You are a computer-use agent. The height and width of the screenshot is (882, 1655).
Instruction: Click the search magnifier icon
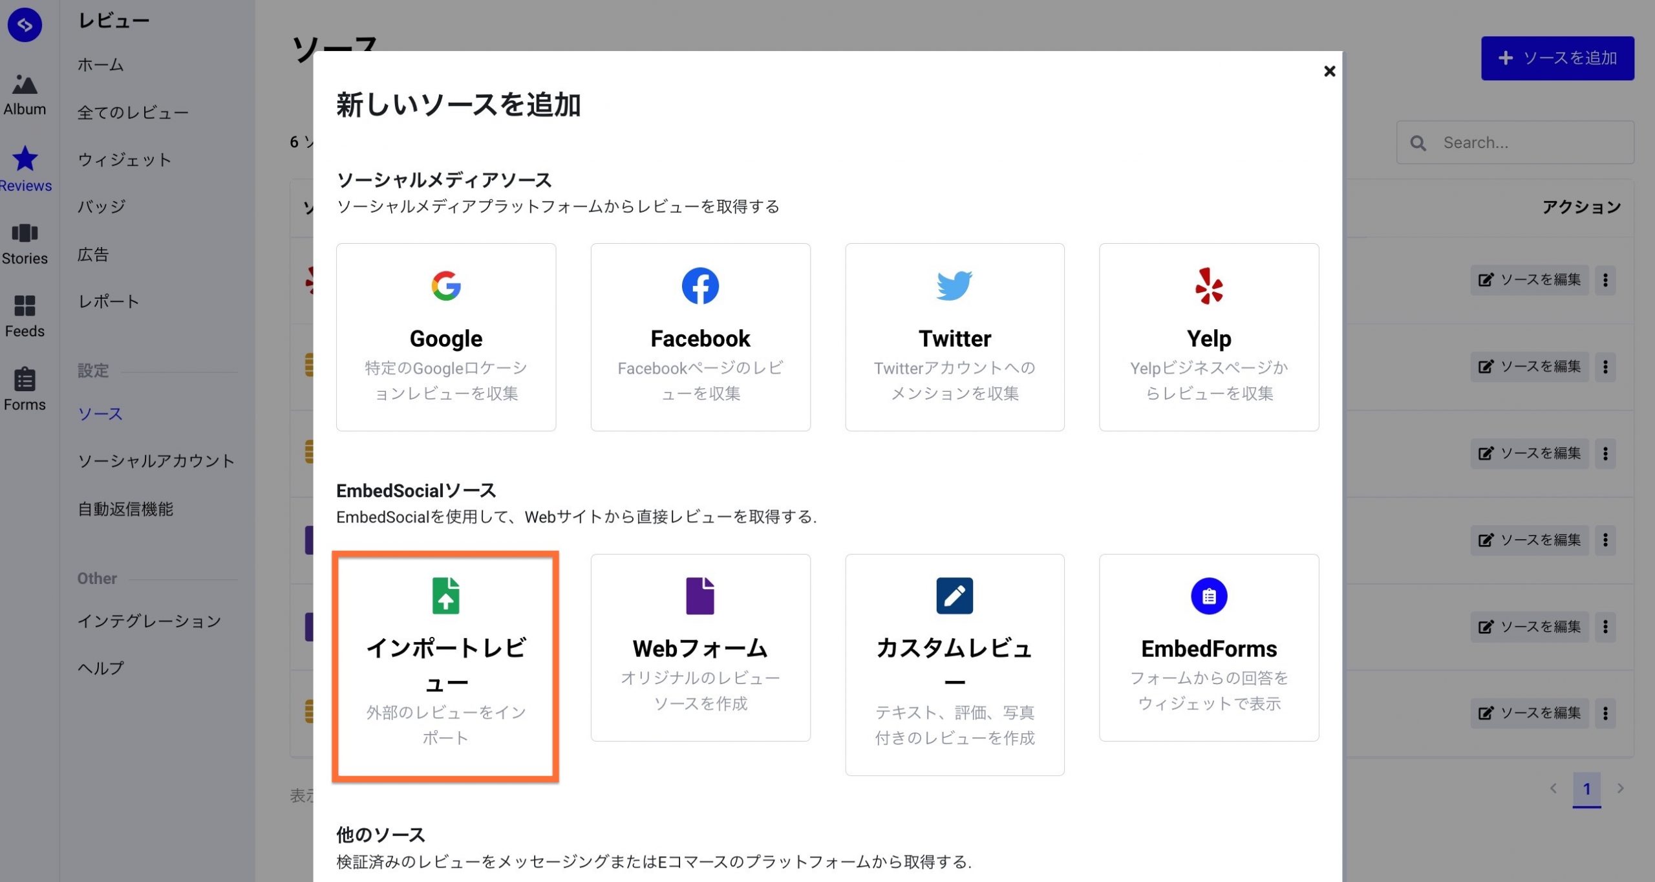(1418, 143)
